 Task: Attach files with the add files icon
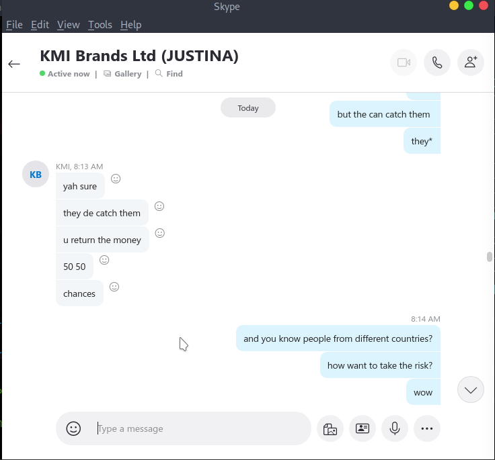coord(330,428)
